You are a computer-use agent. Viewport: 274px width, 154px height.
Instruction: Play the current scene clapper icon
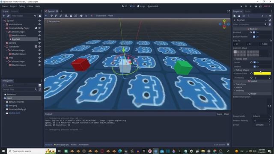tap(256, 6)
